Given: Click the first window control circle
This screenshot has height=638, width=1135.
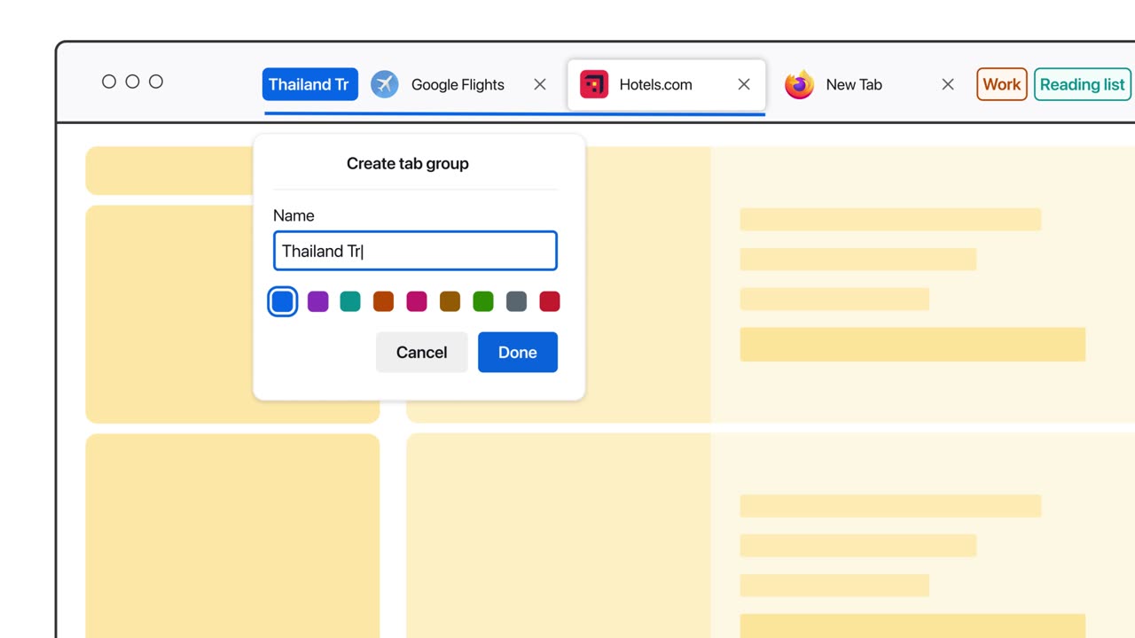Looking at the screenshot, I should (x=109, y=82).
